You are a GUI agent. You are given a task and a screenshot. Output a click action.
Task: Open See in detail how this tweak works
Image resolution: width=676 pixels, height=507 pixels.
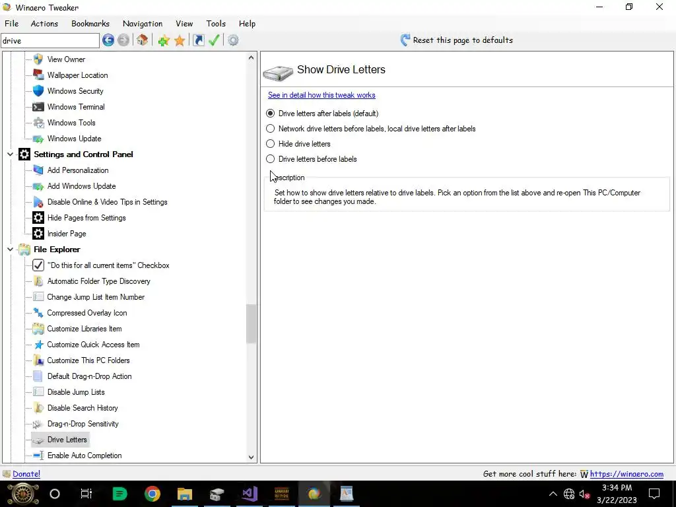coord(321,95)
